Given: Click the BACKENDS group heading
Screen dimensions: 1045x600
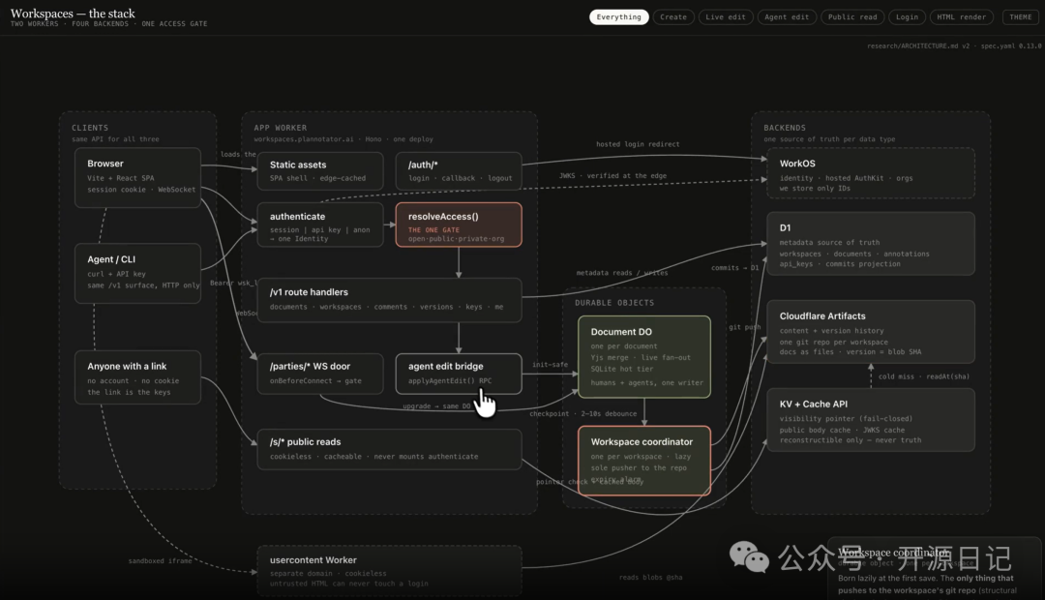Looking at the screenshot, I should point(785,128).
